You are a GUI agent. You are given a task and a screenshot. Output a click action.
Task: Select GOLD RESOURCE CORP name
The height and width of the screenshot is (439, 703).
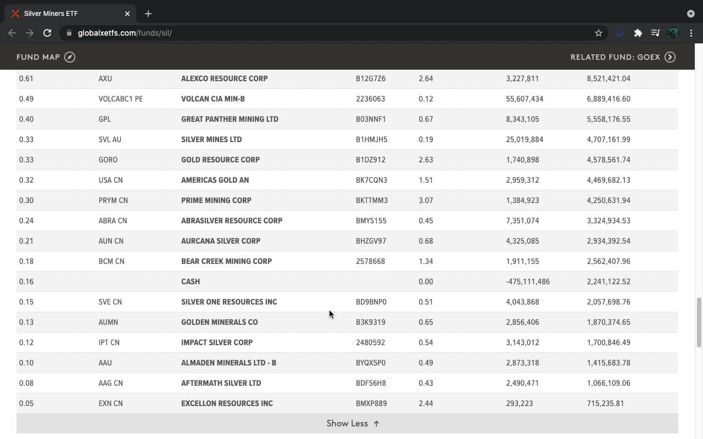pyautogui.click(x=220, y=160)
